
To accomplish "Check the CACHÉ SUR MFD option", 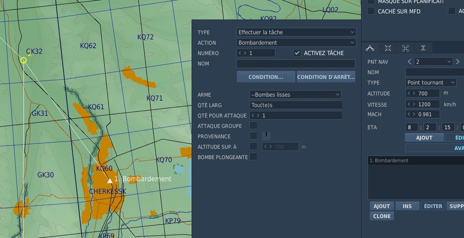I will (371, 11).
